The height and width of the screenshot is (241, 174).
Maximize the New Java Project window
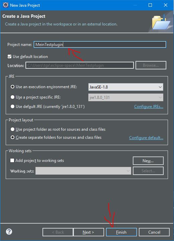click(x=150, y=5)
